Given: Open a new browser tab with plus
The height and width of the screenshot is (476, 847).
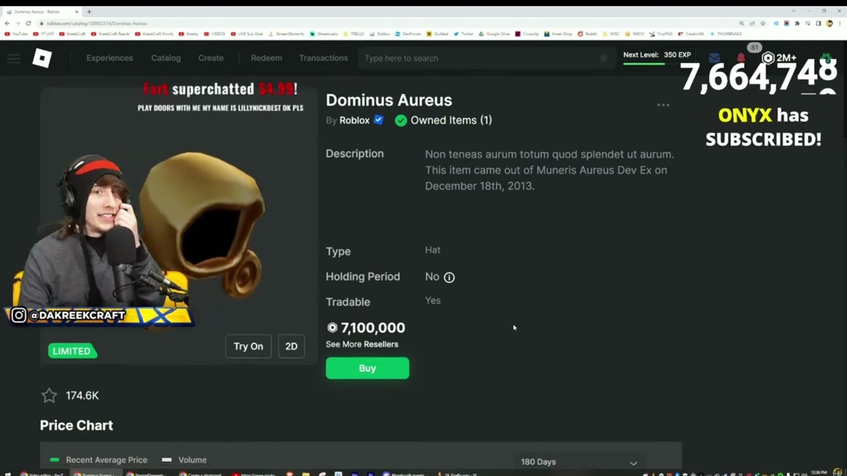Looking at the screenshot, I should coord(89,11).
